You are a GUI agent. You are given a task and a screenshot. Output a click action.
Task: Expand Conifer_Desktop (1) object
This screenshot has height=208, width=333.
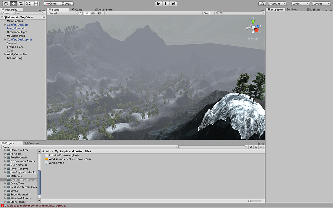click(x=5, y=39)
